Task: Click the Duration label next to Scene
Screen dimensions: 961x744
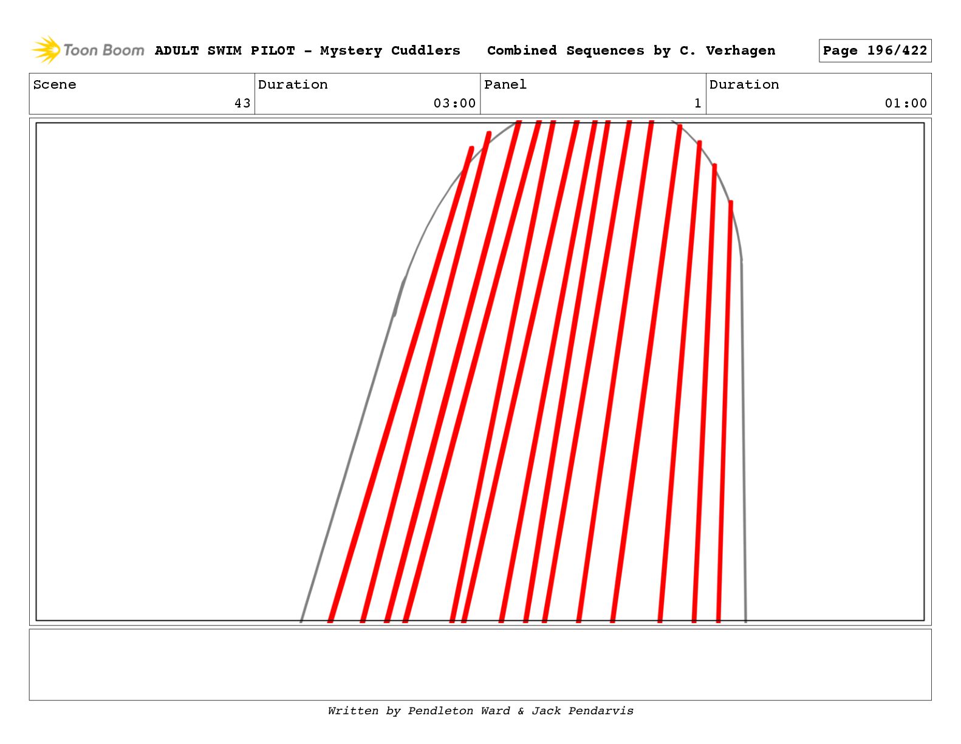Action: tap(293, 84)
